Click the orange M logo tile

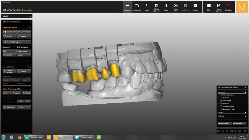coord(242,7)
